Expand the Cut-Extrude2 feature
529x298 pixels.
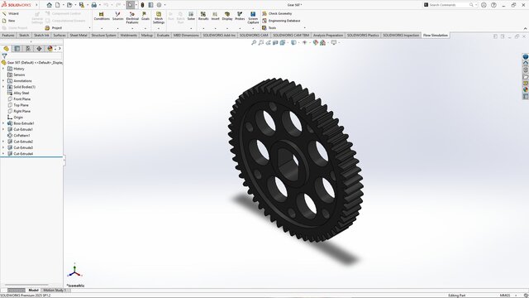coord(3,142)
